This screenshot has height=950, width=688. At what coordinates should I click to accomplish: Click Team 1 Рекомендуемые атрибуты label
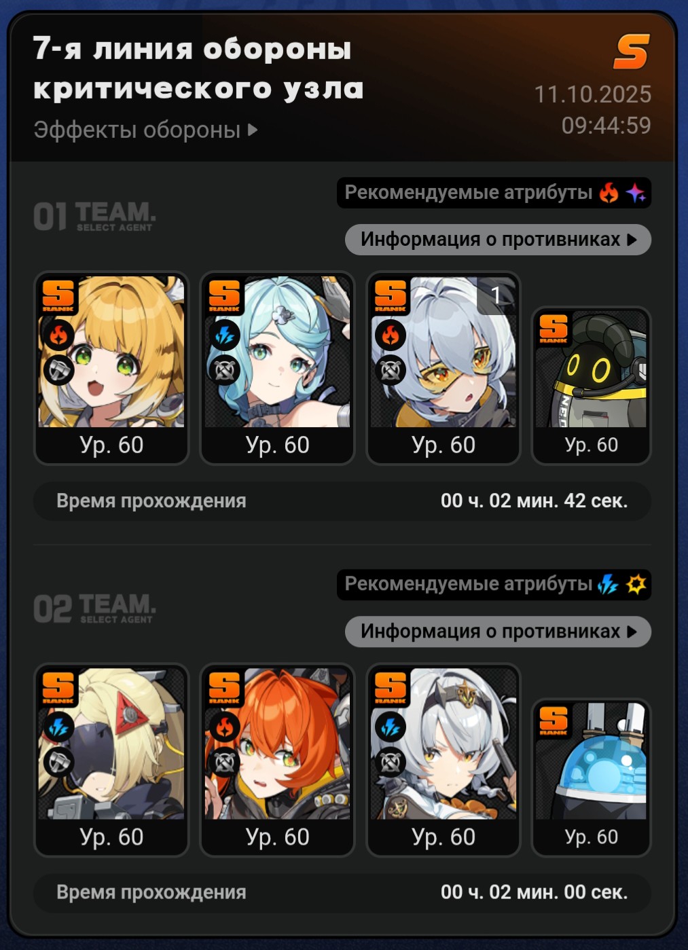coord(469,193)
